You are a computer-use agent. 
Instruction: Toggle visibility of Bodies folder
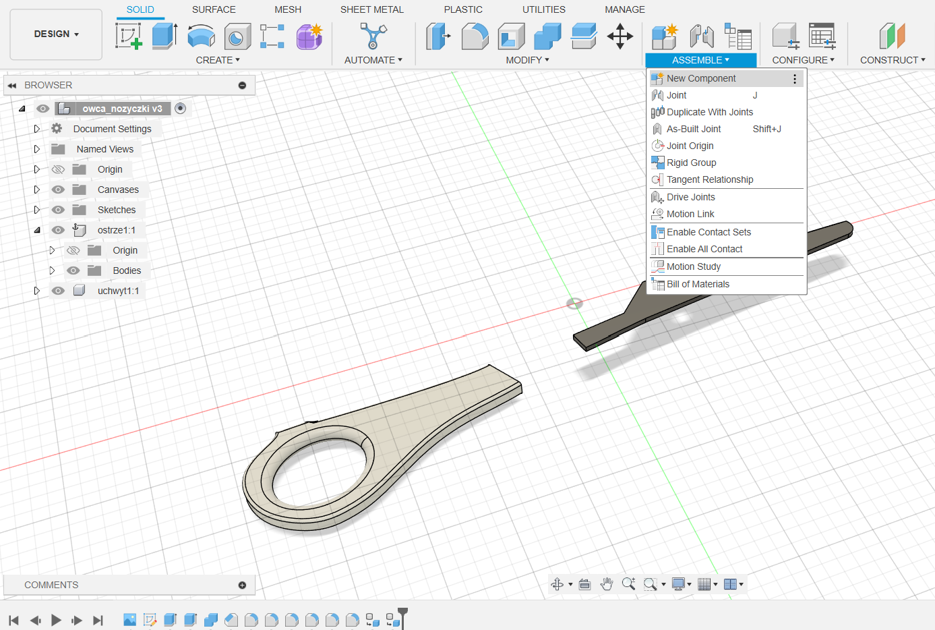point(73,270)
